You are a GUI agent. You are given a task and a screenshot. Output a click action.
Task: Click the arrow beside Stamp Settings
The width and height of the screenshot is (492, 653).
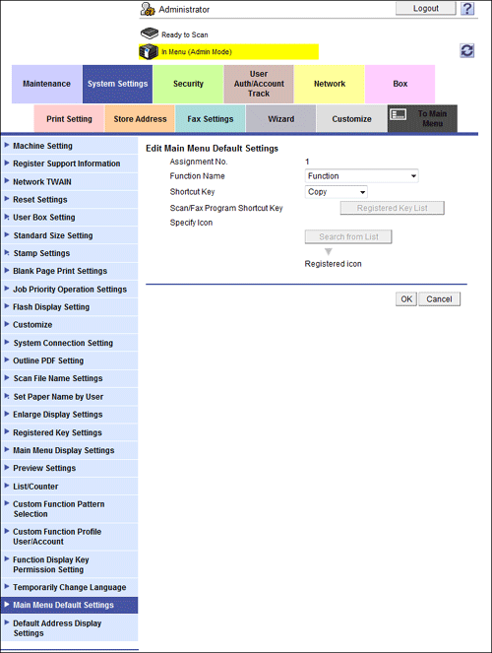tap(7, 252)
